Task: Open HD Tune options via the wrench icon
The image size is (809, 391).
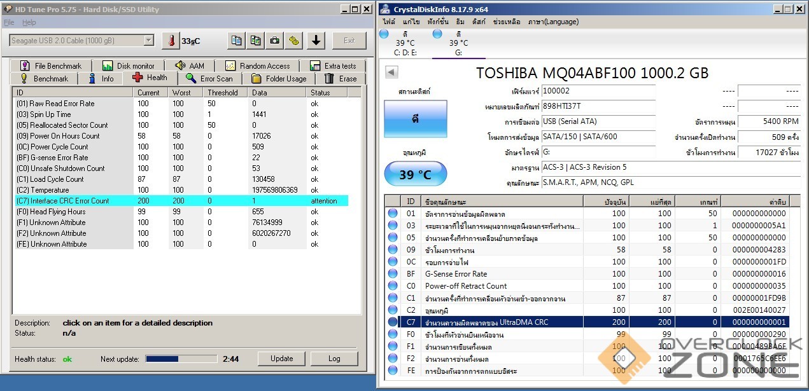Action: pyautogui.click(x=293, y=41)
